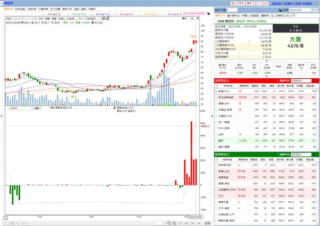
Task: Toggle the 紅綠燈 indicator button
Action: pyautogui.click(x=70, y=19)
